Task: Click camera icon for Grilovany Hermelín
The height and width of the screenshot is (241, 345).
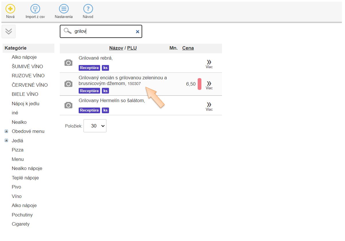Action: pos(68,105)
